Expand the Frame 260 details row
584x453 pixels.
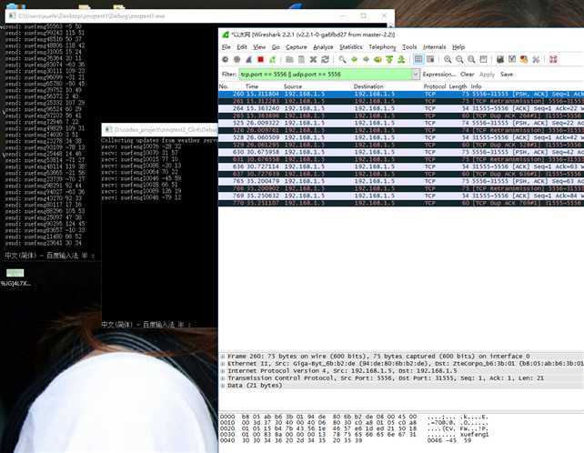tap(223, 357)
